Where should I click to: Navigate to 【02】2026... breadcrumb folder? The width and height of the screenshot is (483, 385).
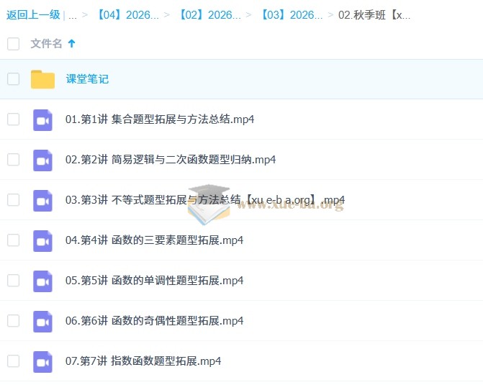209,14
